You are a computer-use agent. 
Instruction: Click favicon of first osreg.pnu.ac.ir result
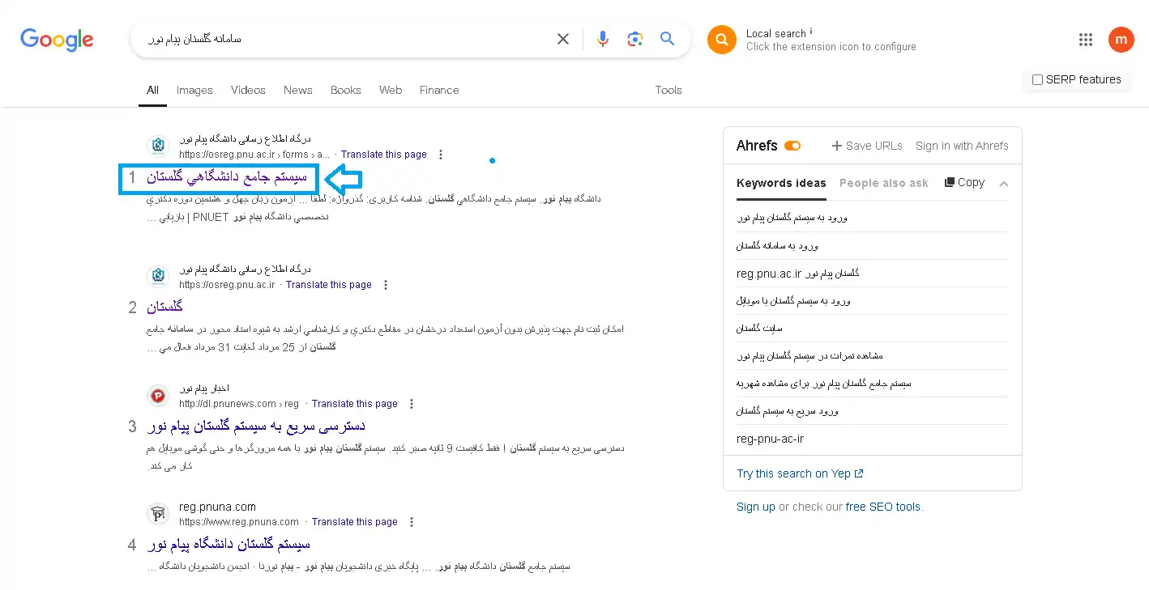pyautogui.click(x=158, y=146)
